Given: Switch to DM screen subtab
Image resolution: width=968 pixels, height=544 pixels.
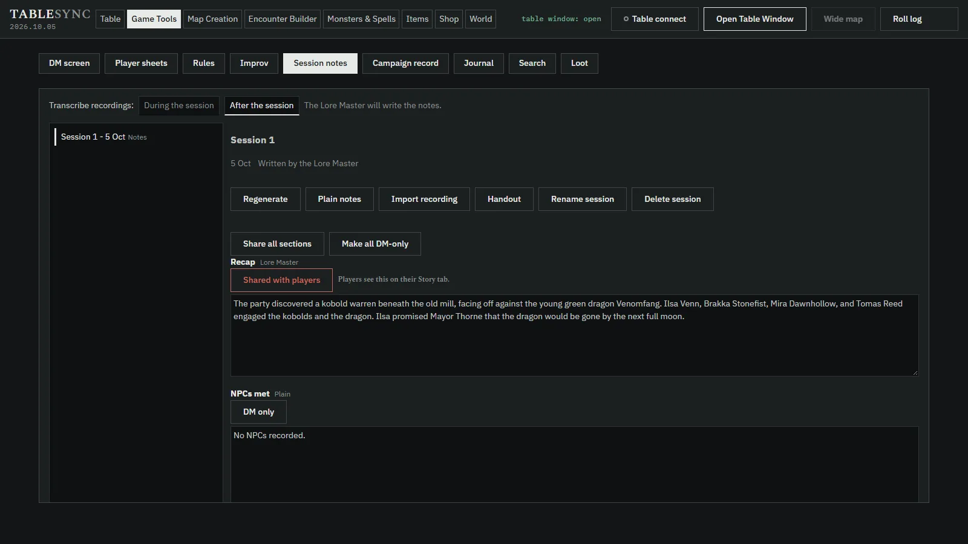Looking at the screenshot, I should click(69, 63).
